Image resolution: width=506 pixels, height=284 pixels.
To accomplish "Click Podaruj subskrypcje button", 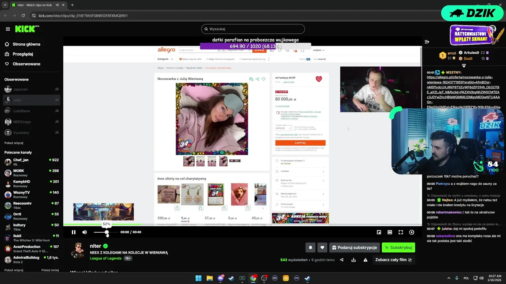I will [354, 247].
